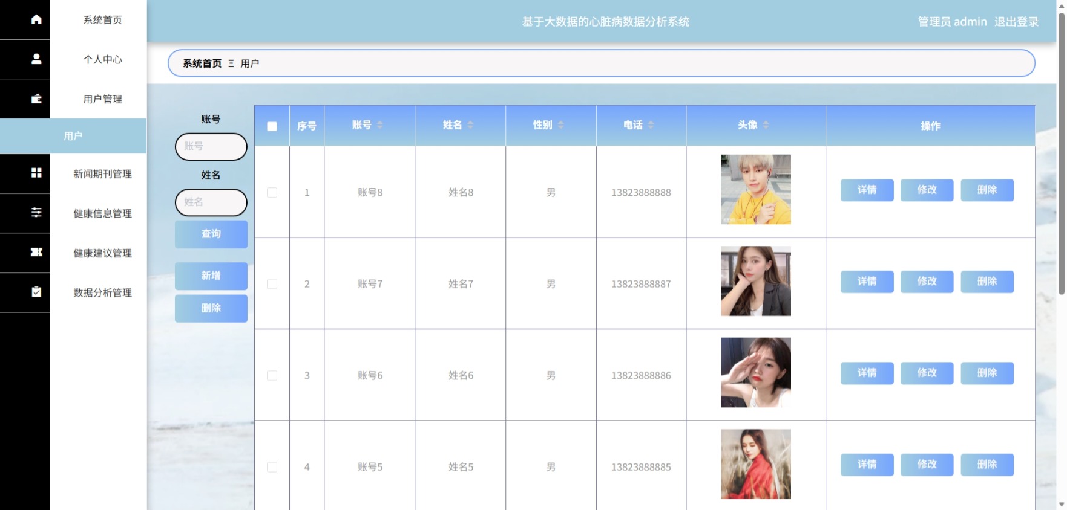Sort table by 账号 column arrows

point(380,124)
